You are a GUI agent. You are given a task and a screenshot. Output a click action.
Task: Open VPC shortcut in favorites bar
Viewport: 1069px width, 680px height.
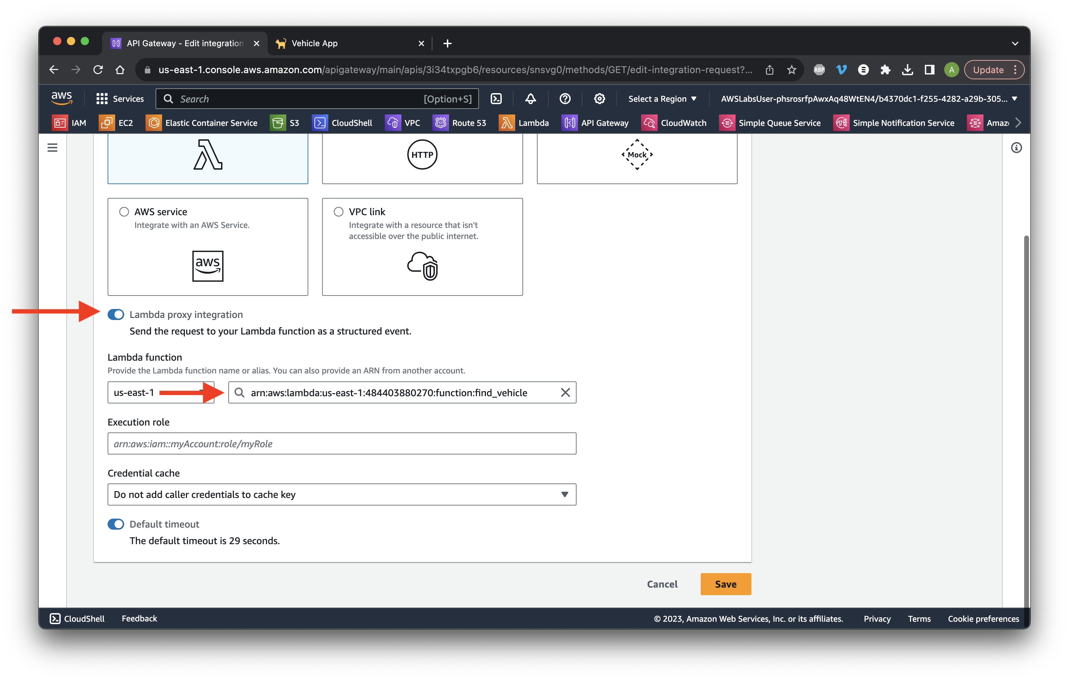[x=402, y=123]
